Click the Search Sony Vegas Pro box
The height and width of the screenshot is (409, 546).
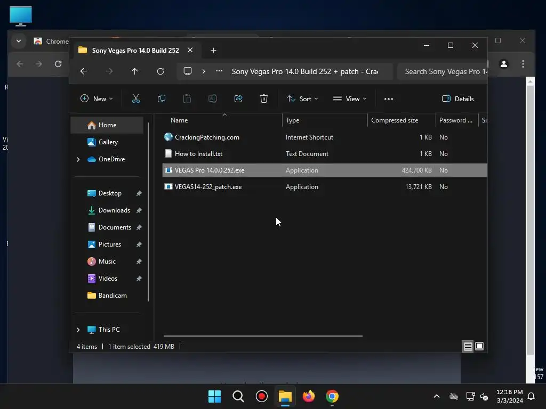[x=442, y=72]
